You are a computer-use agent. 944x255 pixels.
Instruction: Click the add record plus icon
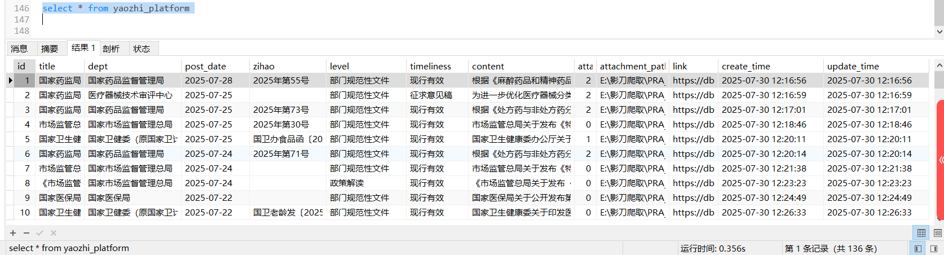click(x=13, y=233)
